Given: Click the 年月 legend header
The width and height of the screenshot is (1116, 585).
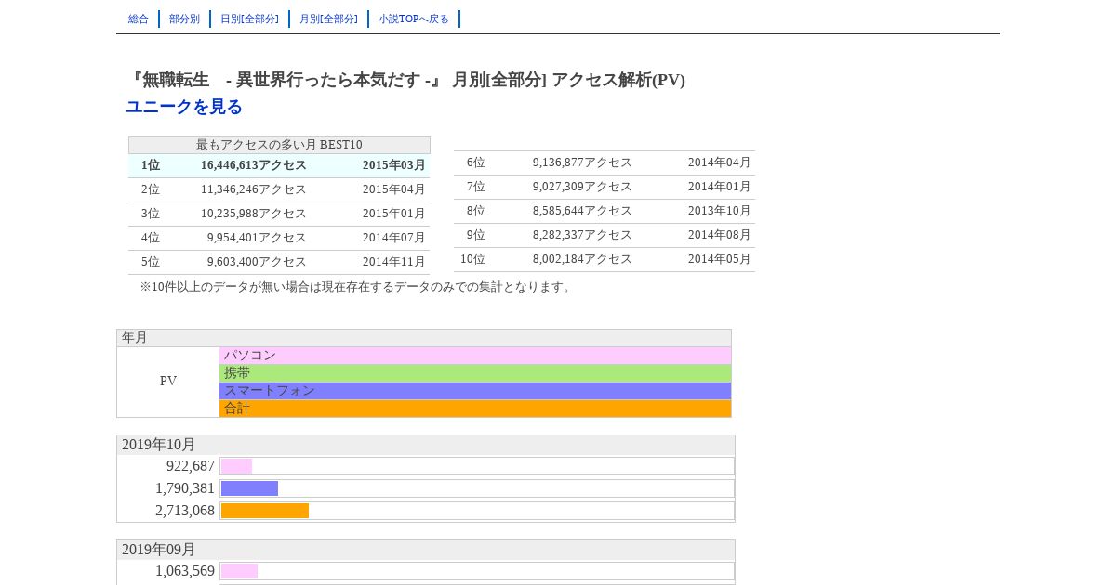Looking at the screenshot, I should (424, 338).
